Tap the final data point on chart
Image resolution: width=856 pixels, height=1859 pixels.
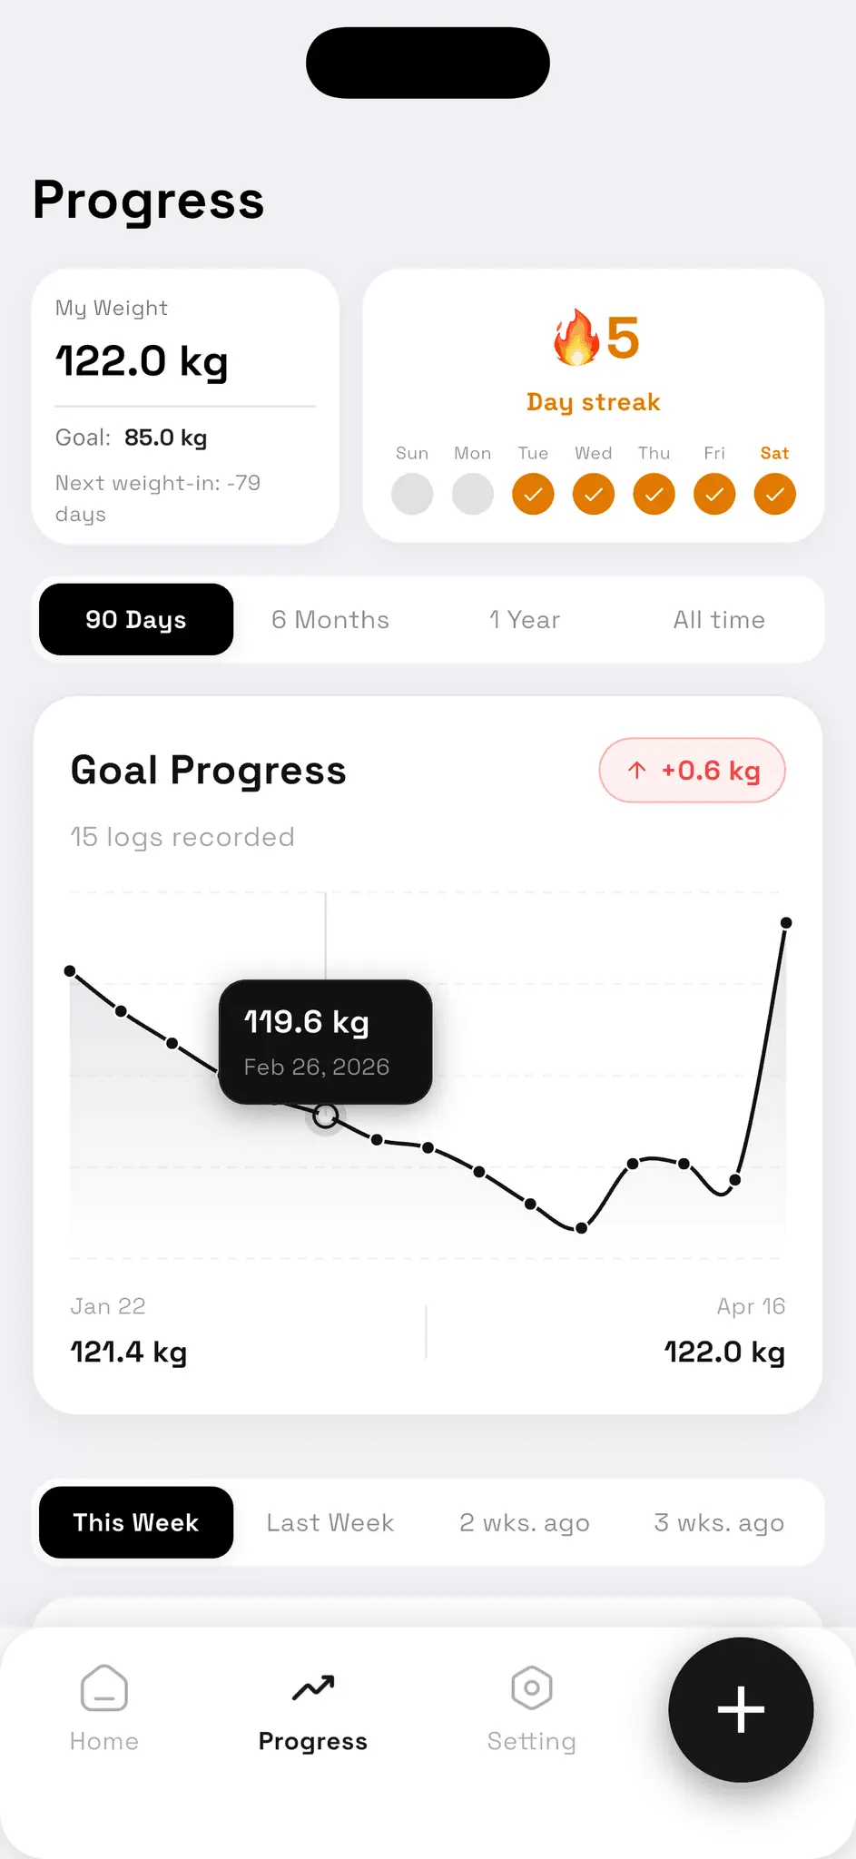tap(786, 922)
